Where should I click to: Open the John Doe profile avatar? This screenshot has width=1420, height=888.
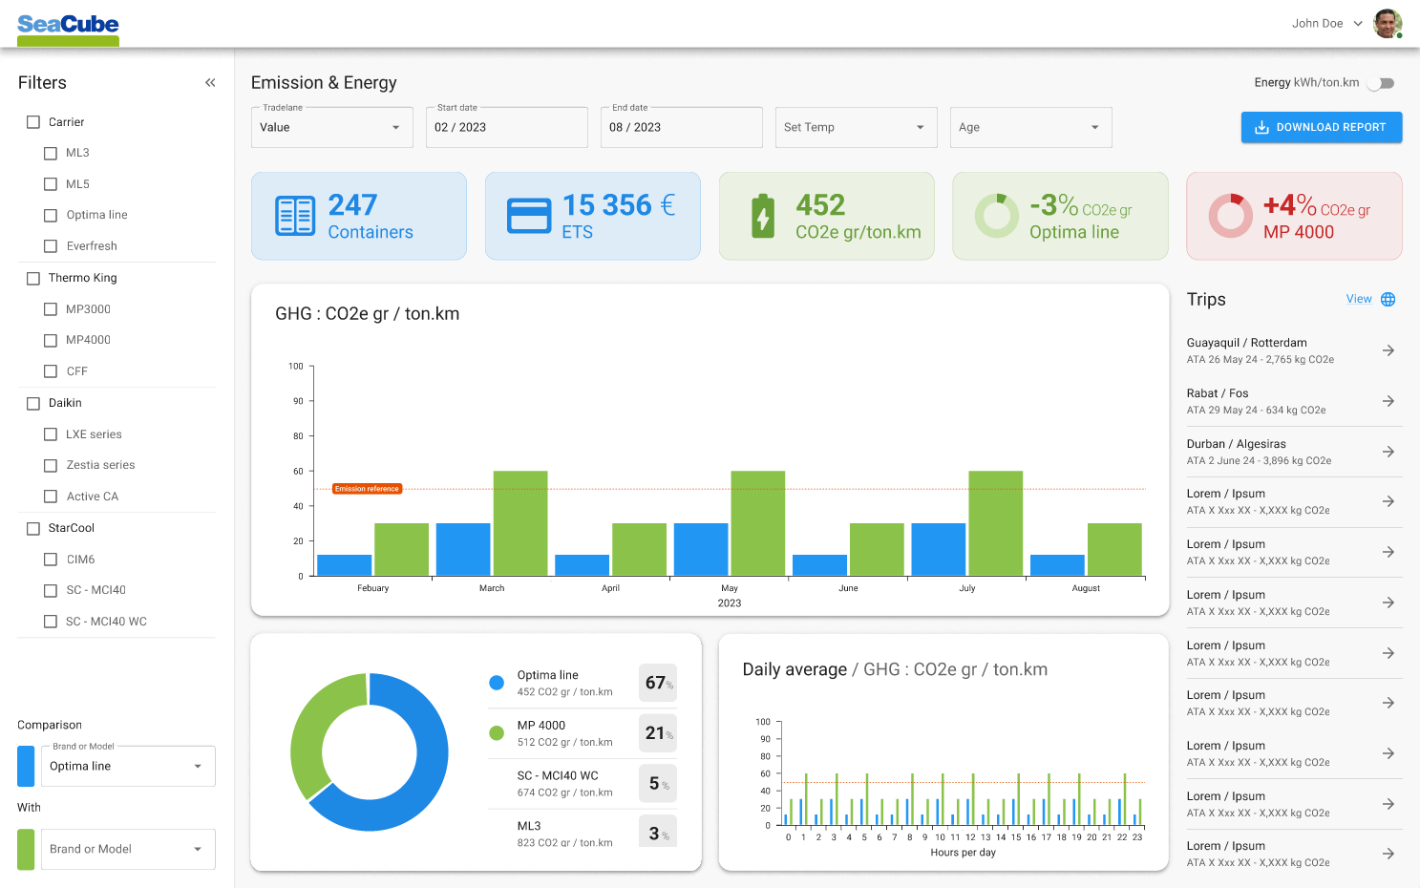pyautogui.click(x=1388, y=23)
